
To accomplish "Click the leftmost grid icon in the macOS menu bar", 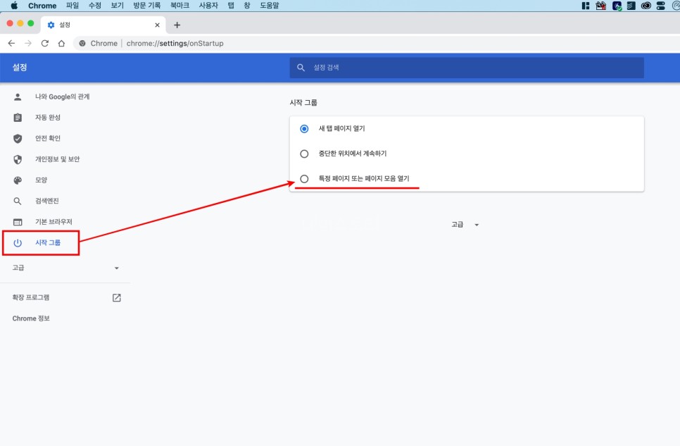I will (586, 5).
